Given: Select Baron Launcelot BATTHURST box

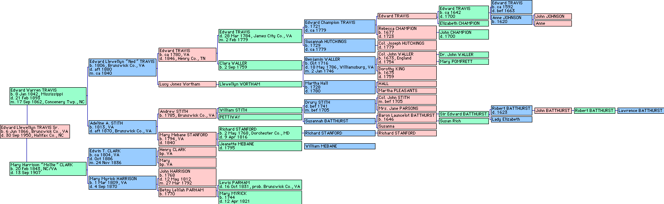Looking at the screenshot, I should click(x=407, y=118).
